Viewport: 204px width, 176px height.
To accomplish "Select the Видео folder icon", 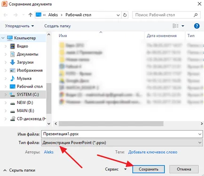I will (x=12, y=46).
